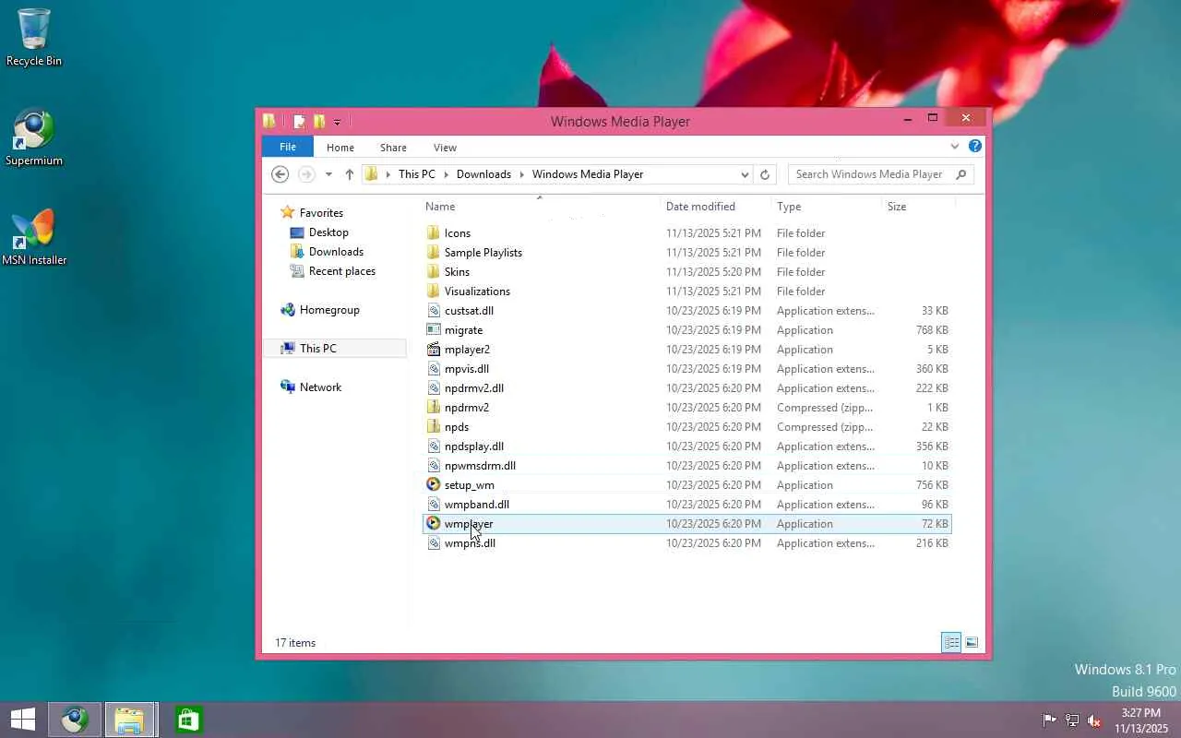Viewport: 1181px width, 738px height.
Task: Open the recent locations dropdown arrow
Action: click(x=328, y=174)
